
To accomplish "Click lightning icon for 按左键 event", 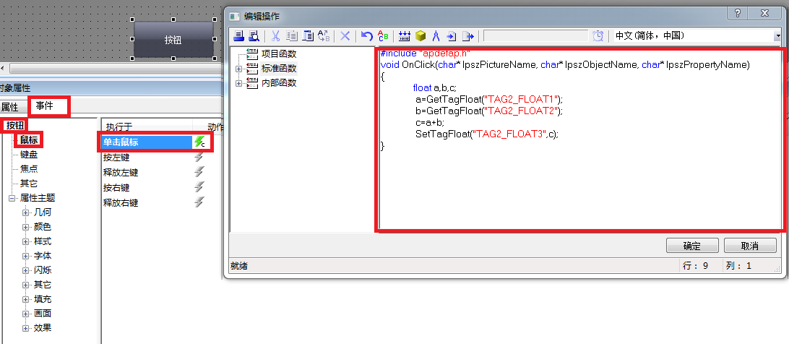I will [x=199, y=157].
